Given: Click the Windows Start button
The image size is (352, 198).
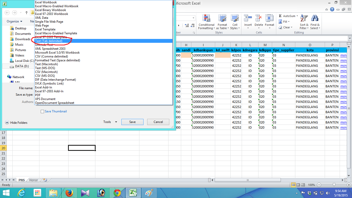Looking at the screenshot, I should click(6, 193).
